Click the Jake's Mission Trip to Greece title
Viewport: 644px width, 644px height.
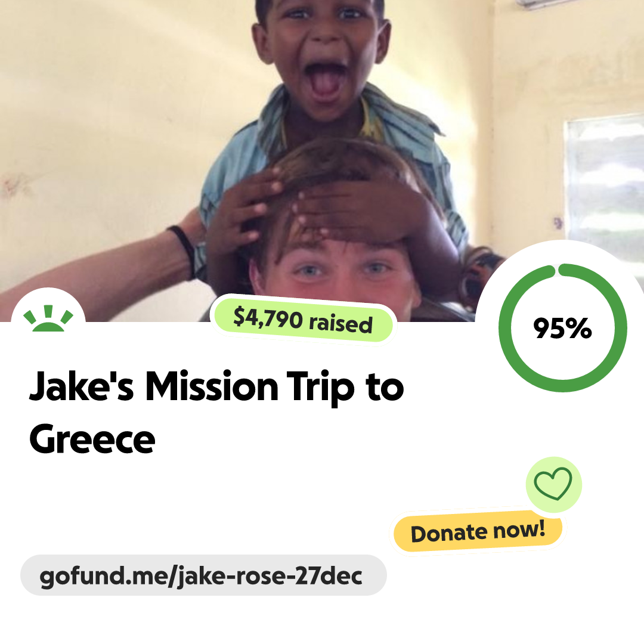[216, 412]
